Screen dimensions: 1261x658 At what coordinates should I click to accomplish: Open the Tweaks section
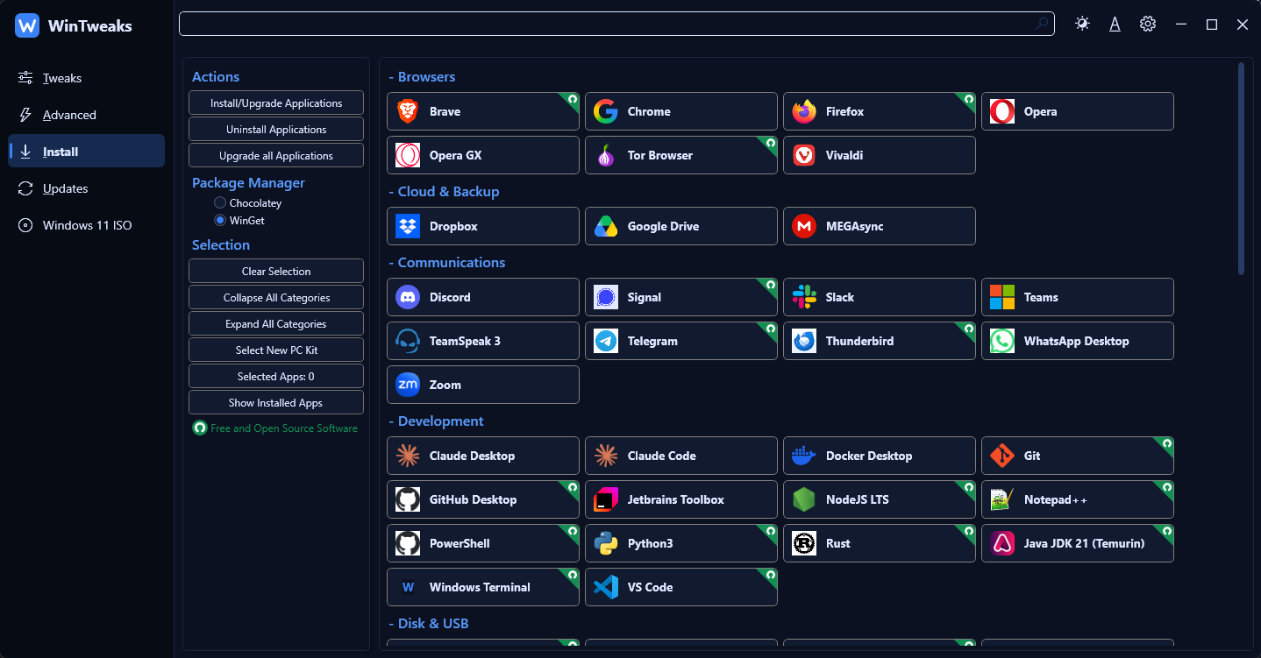pos(87,78)
